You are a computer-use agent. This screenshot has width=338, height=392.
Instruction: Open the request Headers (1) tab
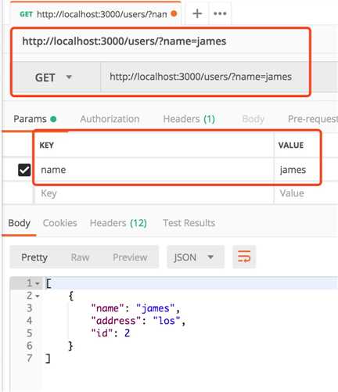[x=189, y=119]
